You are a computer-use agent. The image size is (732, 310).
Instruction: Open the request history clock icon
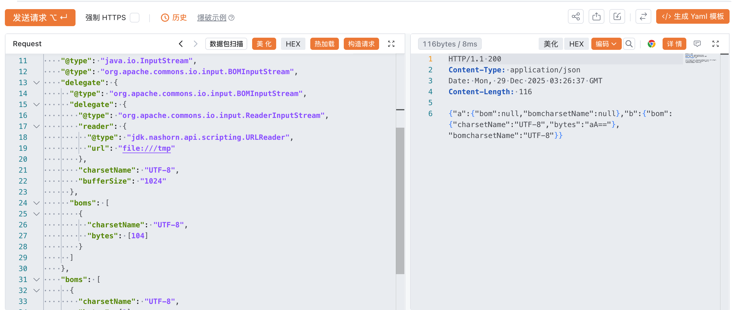coord(165,18)
